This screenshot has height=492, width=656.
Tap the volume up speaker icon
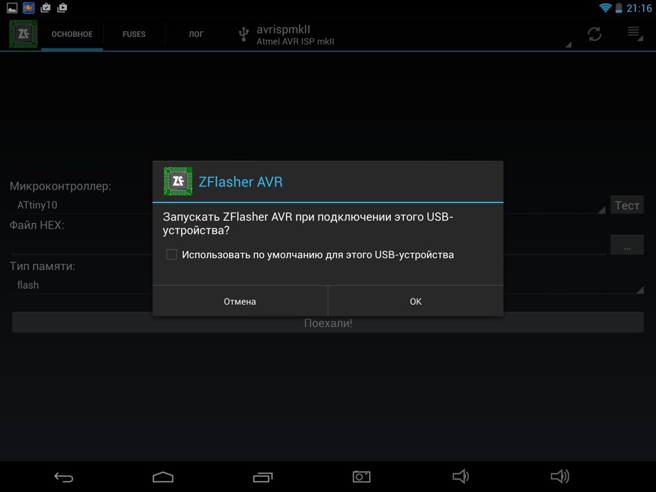[x=560, y=476]
